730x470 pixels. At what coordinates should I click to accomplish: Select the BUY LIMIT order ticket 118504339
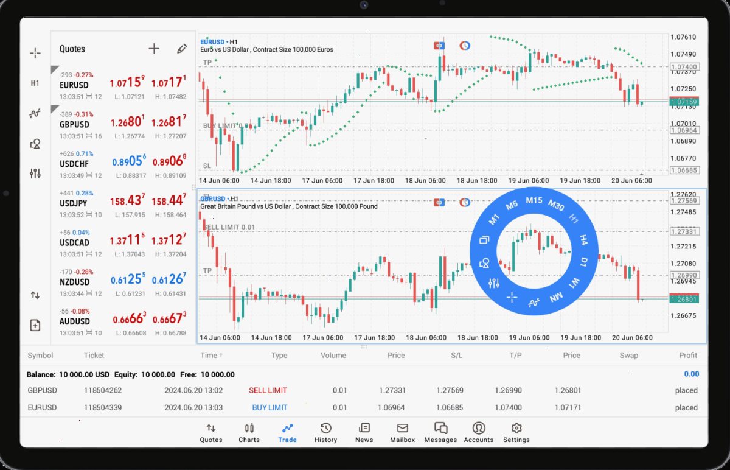click(363, 407)
